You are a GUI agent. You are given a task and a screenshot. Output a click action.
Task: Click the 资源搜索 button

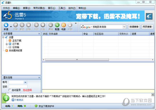click(134, 27)
